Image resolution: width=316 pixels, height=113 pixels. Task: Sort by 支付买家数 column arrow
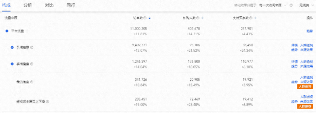(255, 18)
